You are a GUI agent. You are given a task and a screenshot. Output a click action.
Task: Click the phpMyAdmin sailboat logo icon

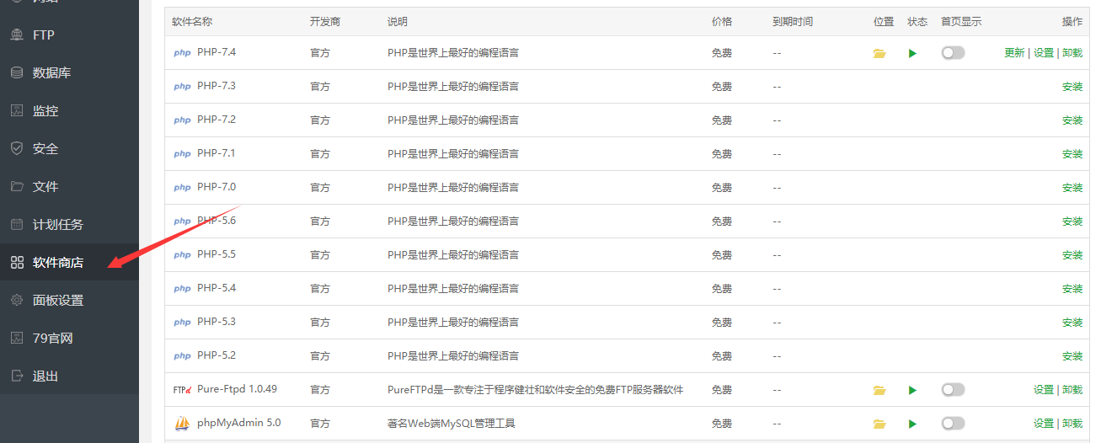(182, 423)
